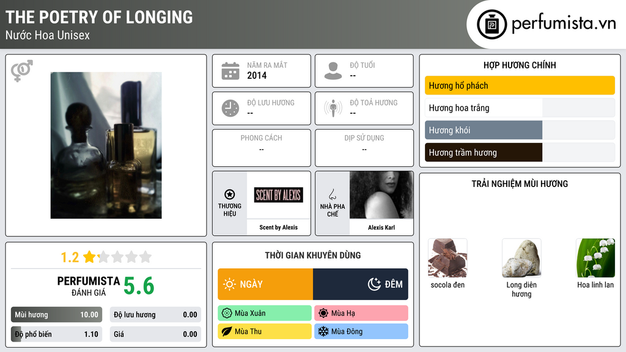This screenshot has width=626, height=352.
Task: Click the calendar icon beside Năm ra mắt
Action: tap(230, 71)
